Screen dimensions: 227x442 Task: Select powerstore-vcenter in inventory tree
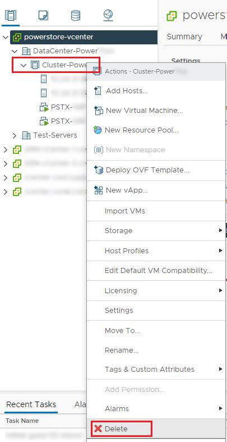(58, 37)
